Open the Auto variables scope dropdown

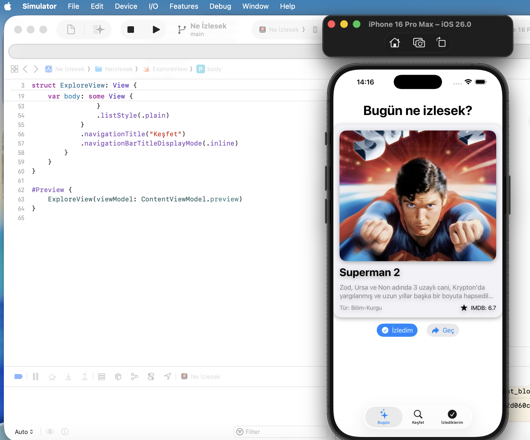click(x=24, y=432)
